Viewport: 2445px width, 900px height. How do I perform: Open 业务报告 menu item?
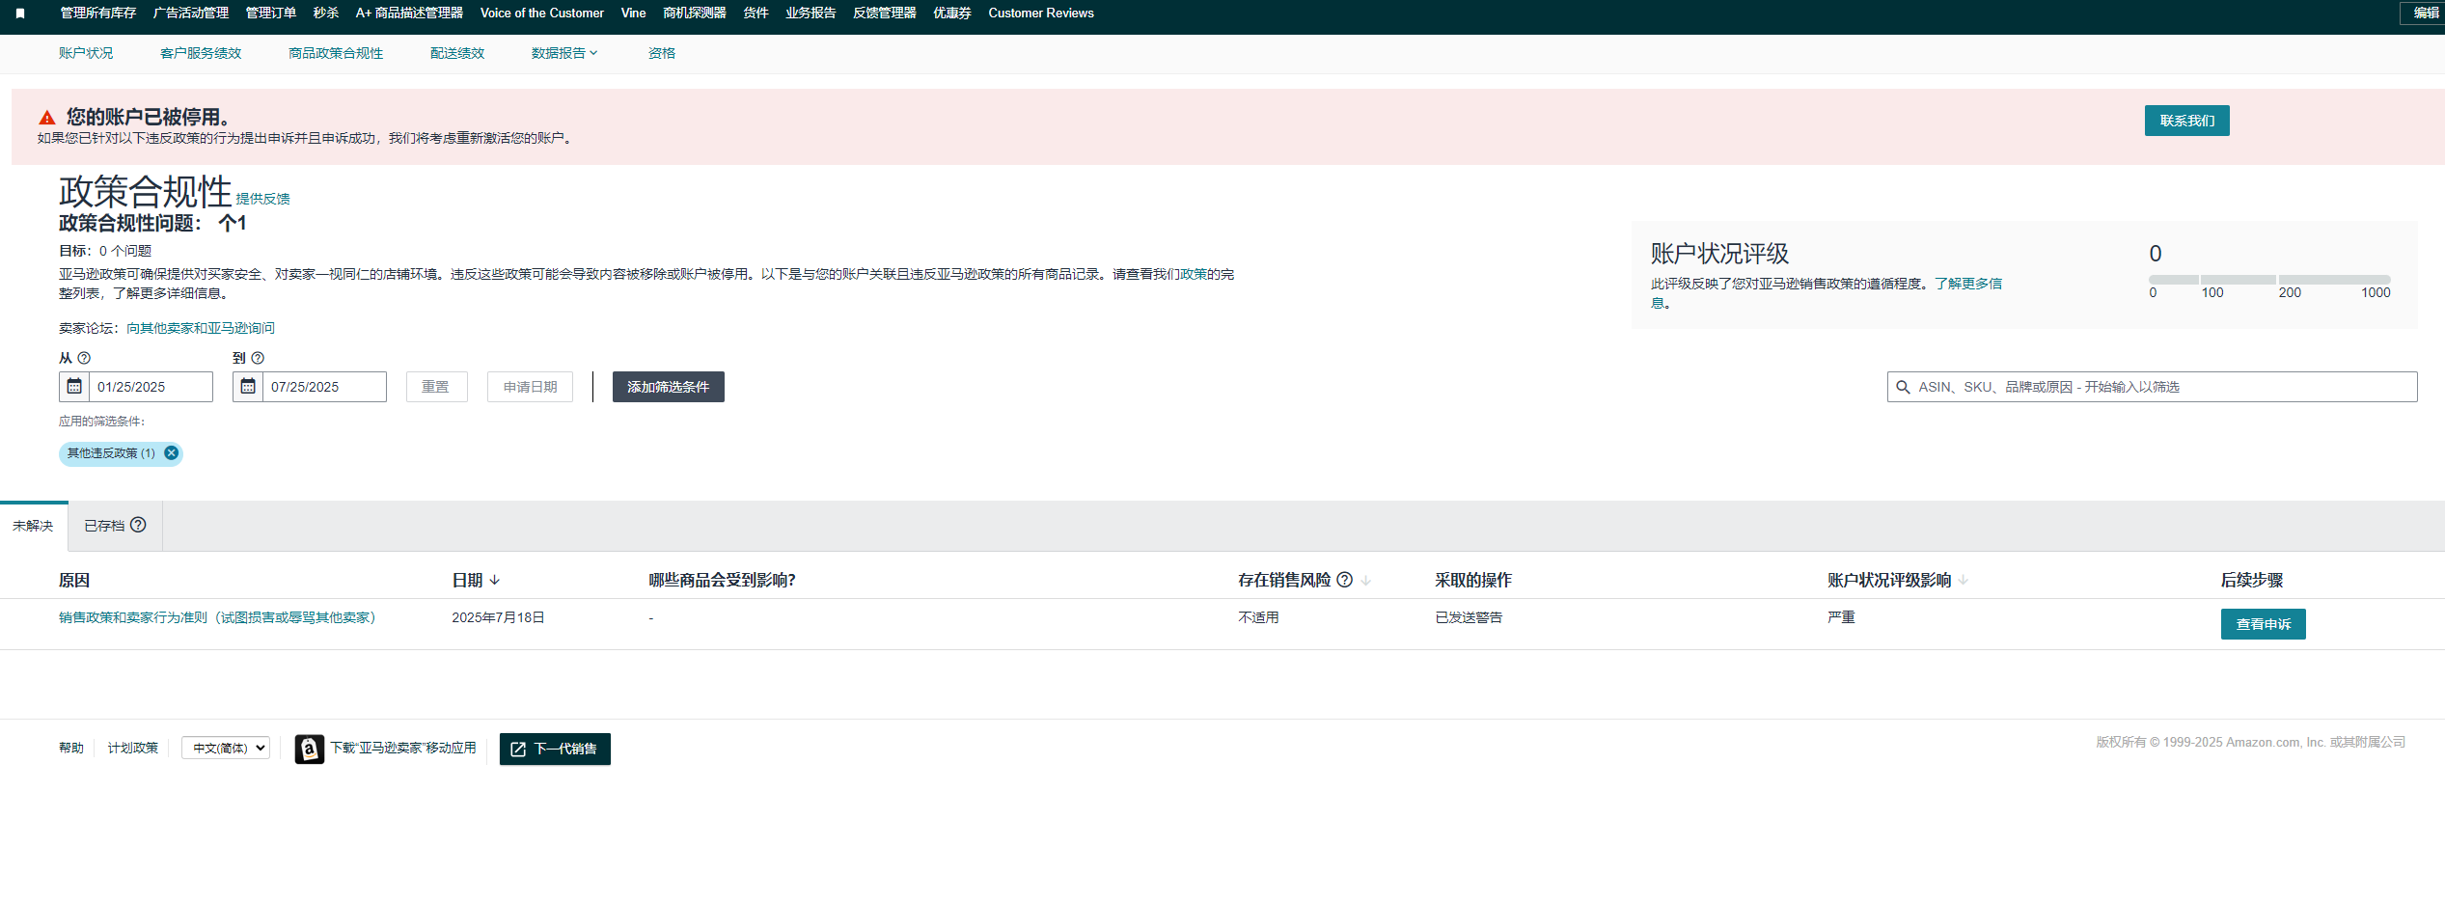[810, 14]
